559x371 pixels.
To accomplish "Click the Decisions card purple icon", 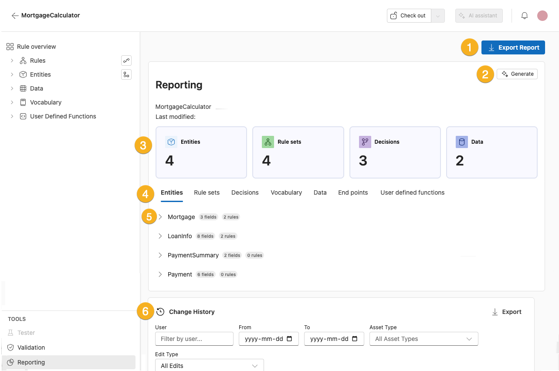I will coord(365,142).
